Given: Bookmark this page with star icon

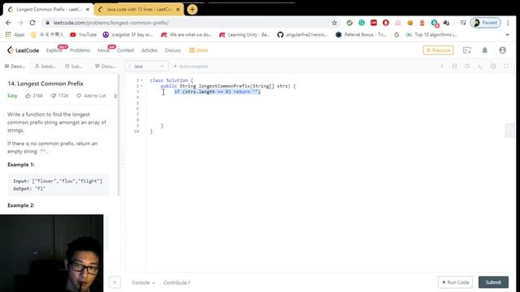Looking at the screenshot, I should click(x=334, y=23).
